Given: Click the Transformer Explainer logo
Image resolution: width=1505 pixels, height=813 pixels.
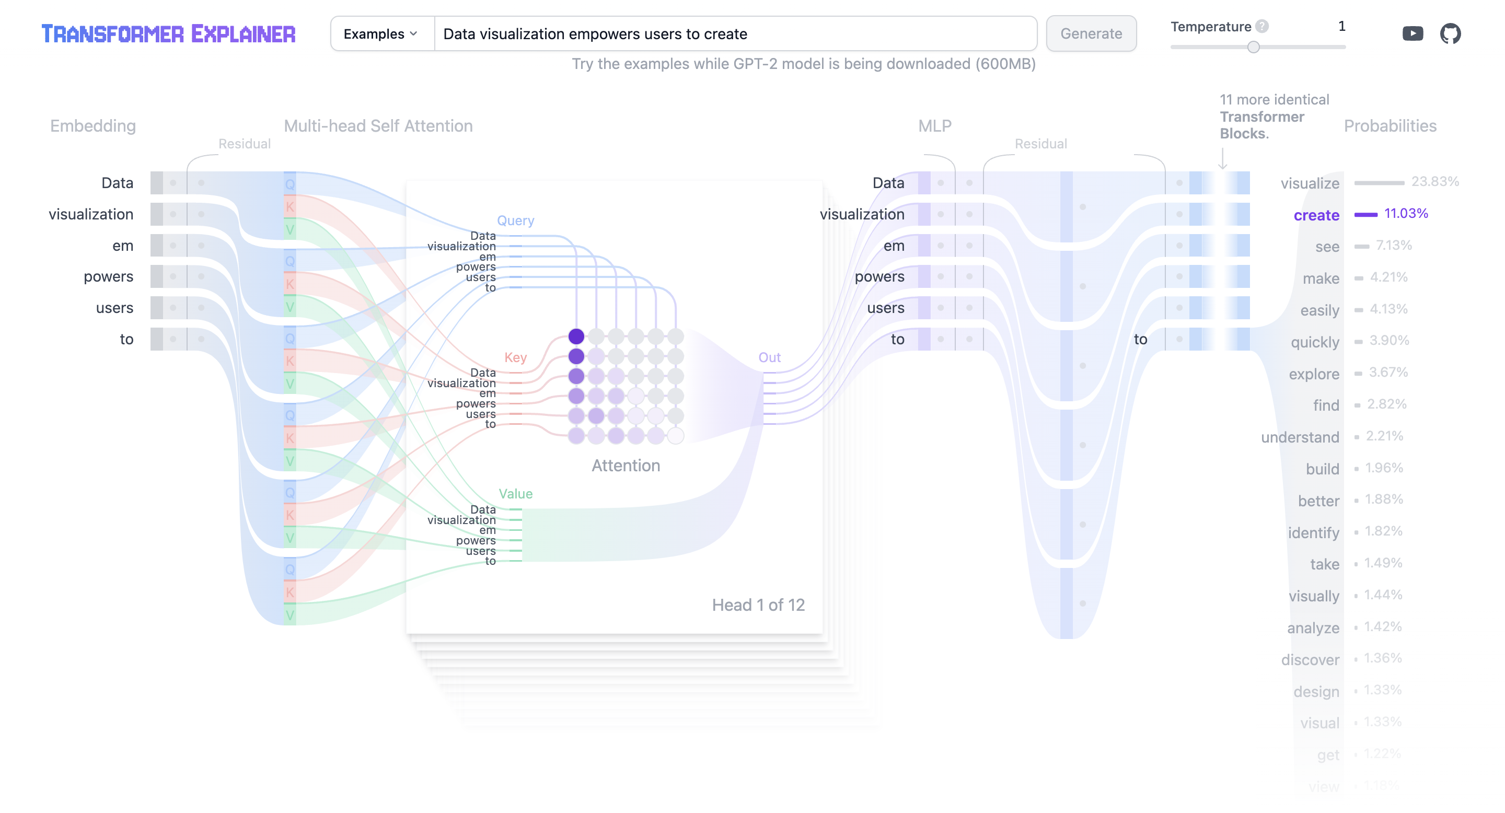Looking at the screenshot, I should click(x=168, y=33).
